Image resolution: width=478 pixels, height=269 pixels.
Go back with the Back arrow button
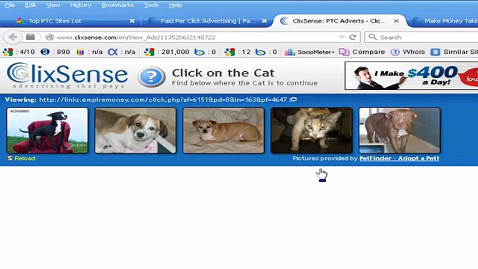13,37
